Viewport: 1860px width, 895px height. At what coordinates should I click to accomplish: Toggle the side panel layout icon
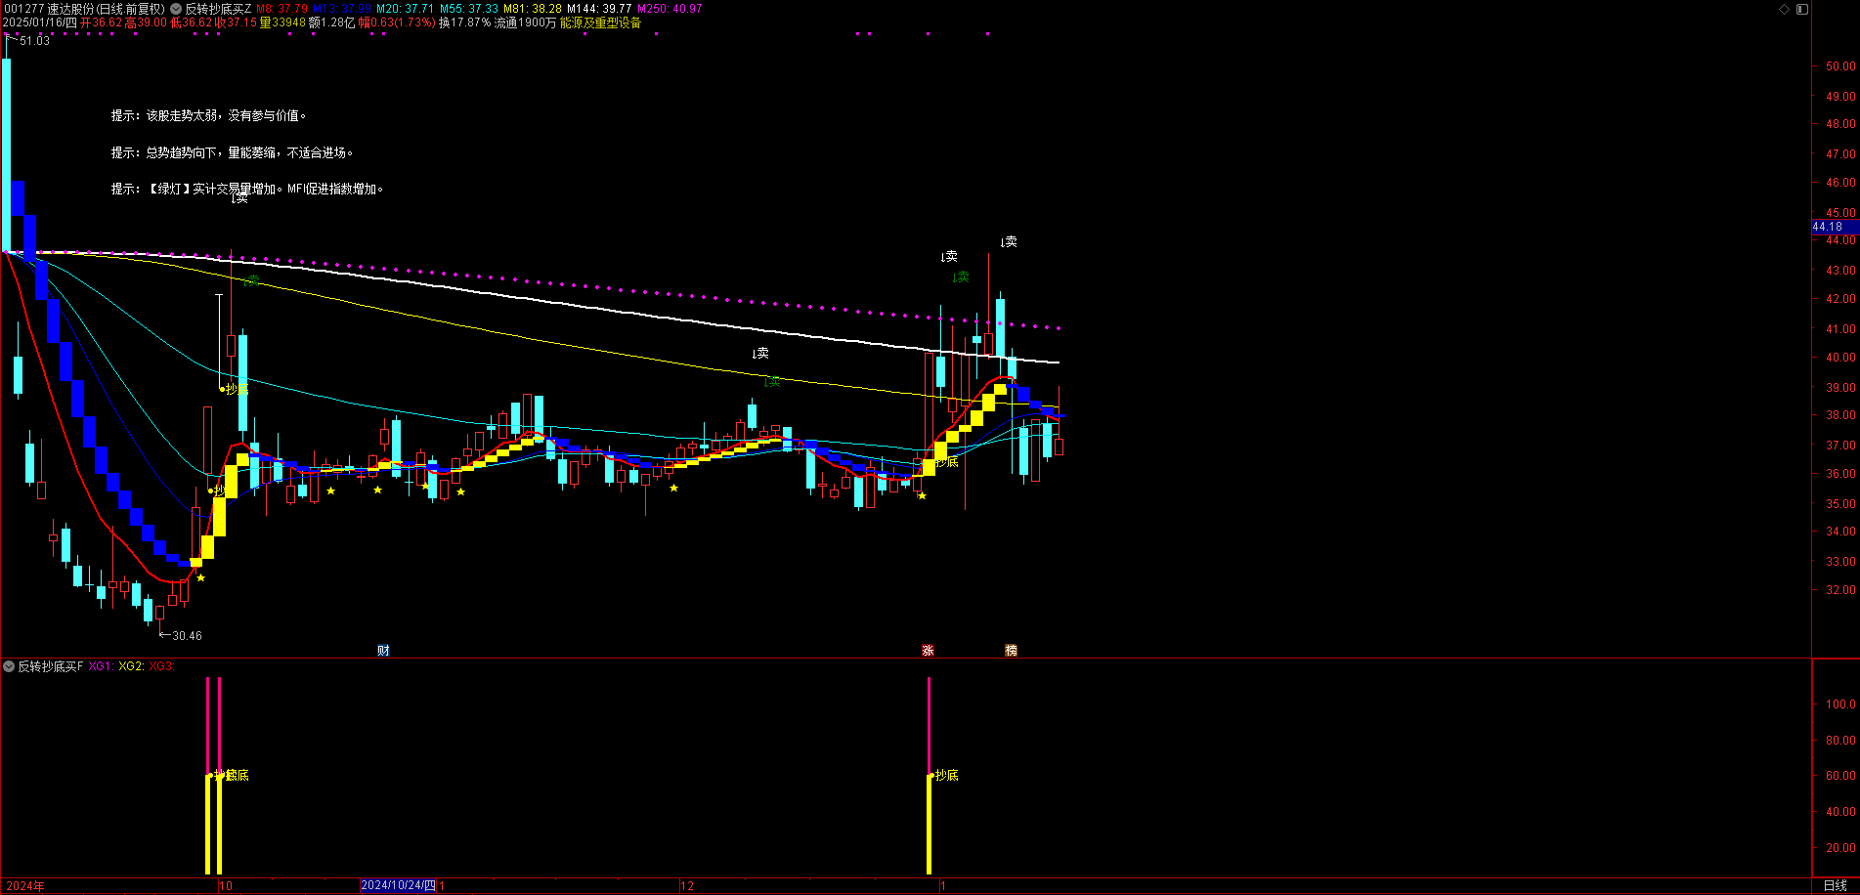pos(1802,9)
